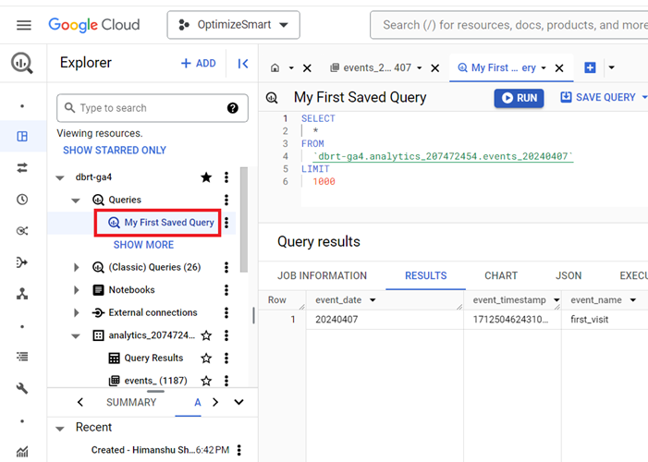Click the Google Cloud logo

94,25
